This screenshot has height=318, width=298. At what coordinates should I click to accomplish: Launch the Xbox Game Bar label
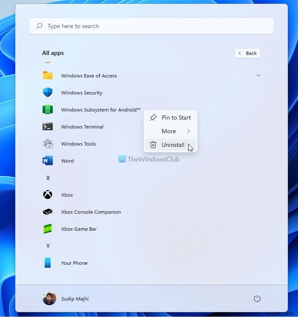pos(79,229)
